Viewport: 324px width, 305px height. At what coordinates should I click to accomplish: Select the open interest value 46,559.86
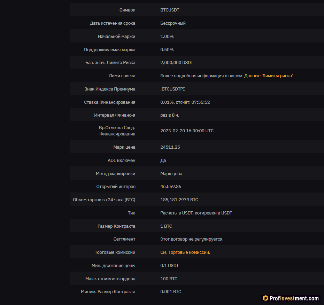171,187
